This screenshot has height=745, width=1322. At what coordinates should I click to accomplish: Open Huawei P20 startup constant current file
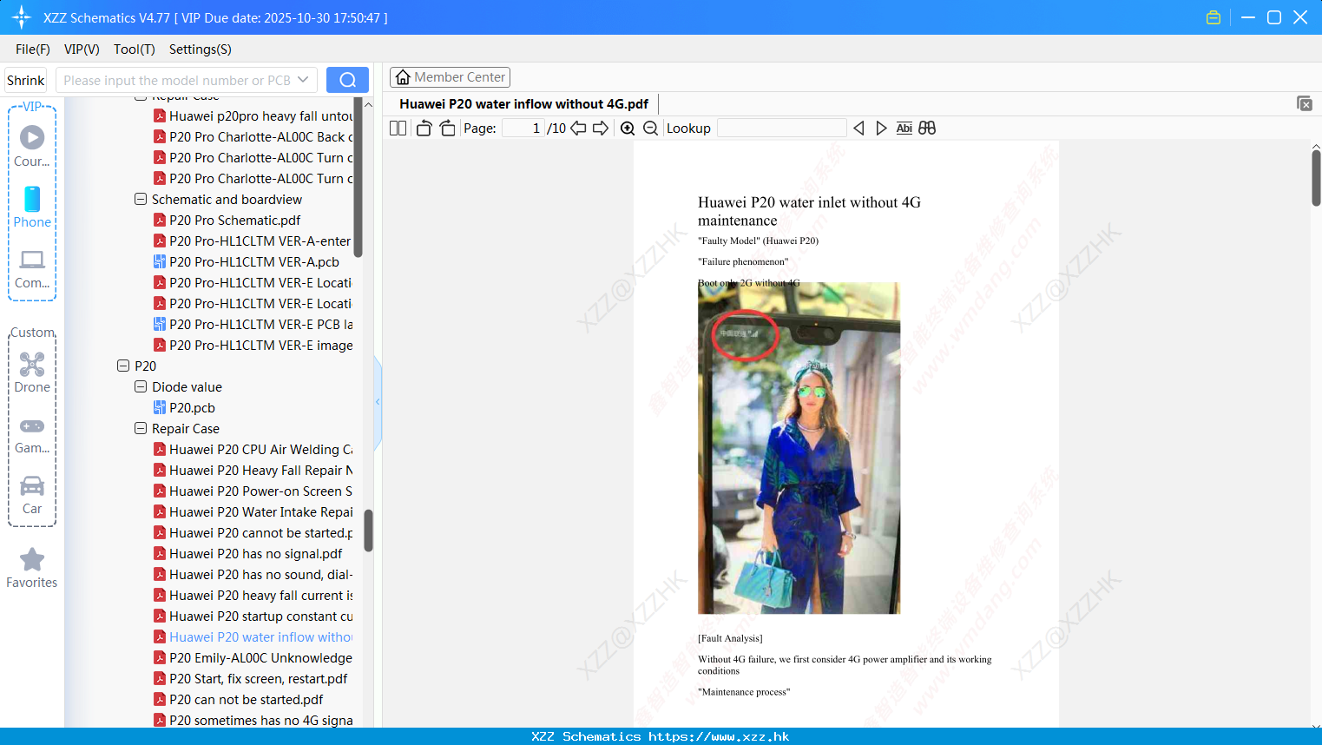pyautogui.click(x=253, y=616)
